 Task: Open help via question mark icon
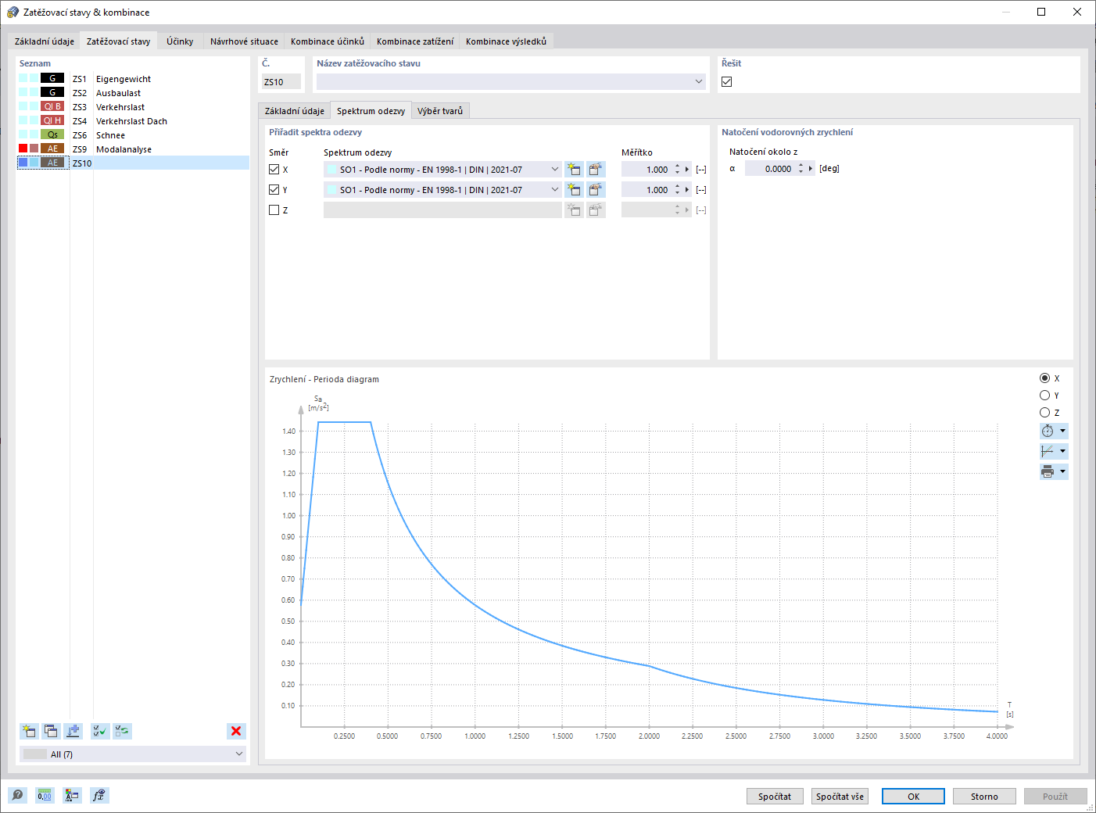tap(17, 796)
